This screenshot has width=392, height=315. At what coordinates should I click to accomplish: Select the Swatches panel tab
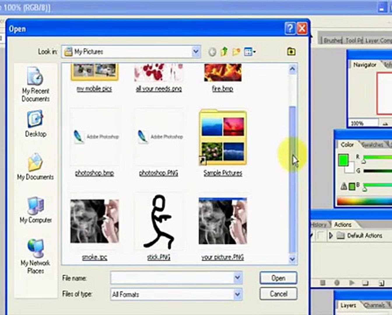coord(372,145)
